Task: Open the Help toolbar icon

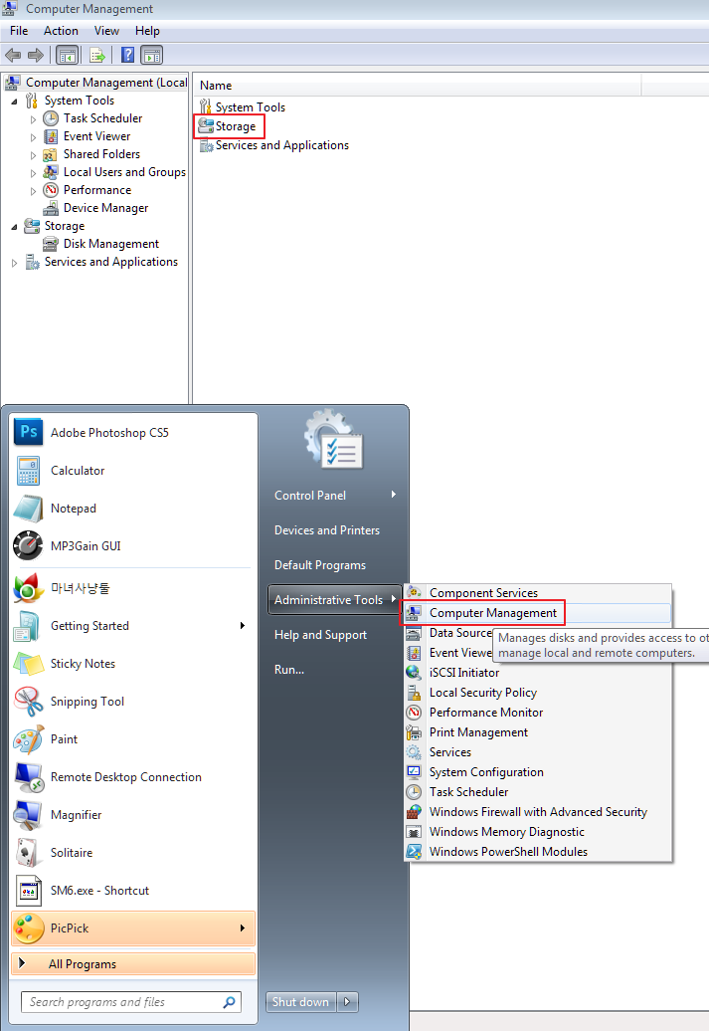Action: pyautogui.click(x=128, y=56)
